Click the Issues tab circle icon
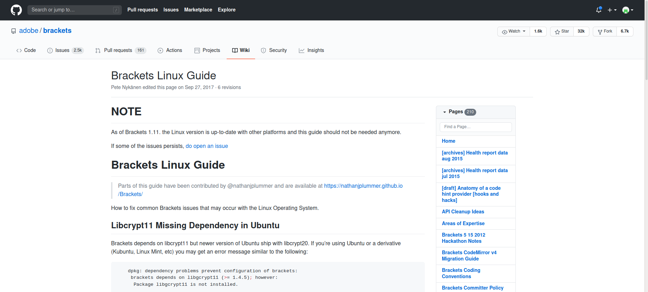Screen dimensions: 648x292 click(50, 51)
